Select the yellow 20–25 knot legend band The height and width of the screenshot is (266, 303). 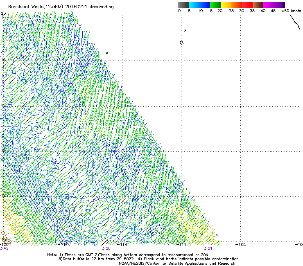click(x=226, y=5)
